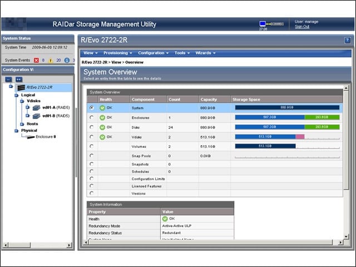Click the Enclosures row OK health icon
356x267 pixels.
coord(102,117)
